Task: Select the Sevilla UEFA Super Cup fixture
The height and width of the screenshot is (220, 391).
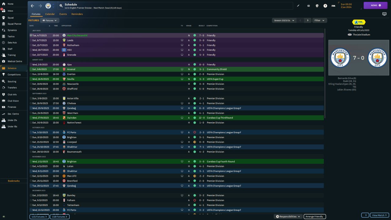Action: pyautogui.click(x=176, y=79)
